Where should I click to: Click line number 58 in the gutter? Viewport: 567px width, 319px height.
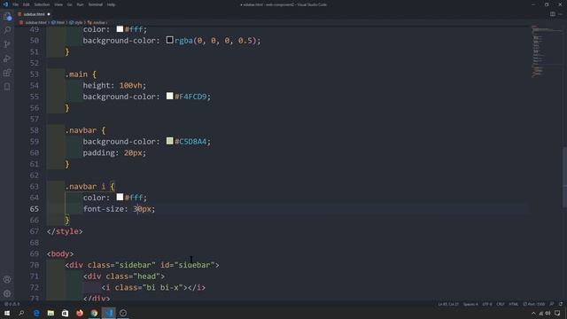35,130
